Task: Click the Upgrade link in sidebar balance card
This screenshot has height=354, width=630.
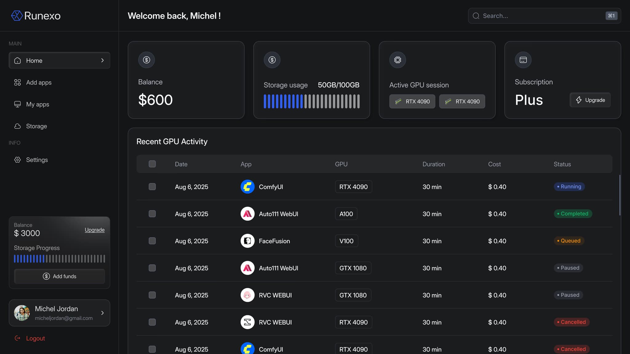Action: 94,230
